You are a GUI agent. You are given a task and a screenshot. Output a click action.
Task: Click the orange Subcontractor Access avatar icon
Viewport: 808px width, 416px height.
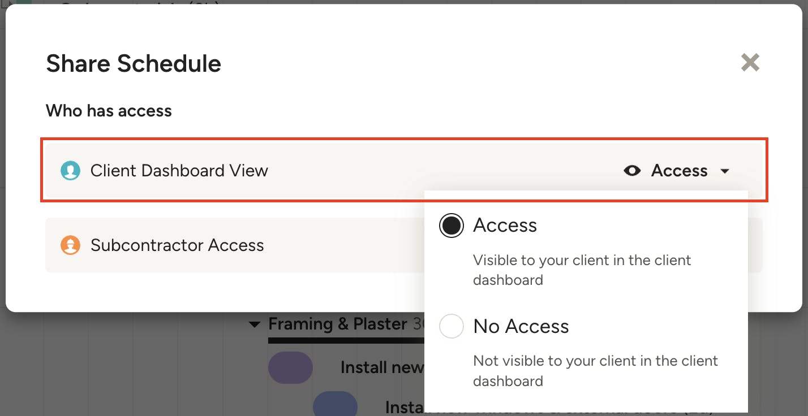tap(71, 245)
